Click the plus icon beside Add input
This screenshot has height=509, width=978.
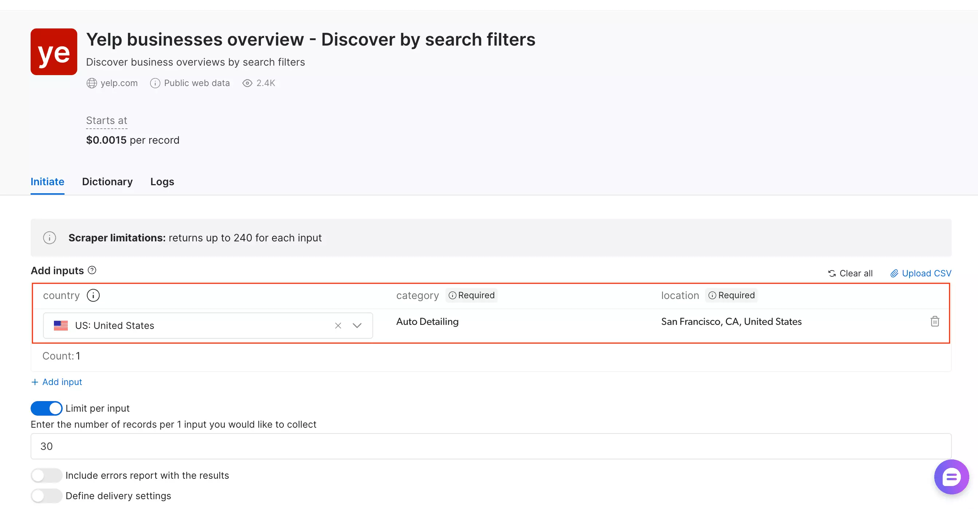[x=35, y=382]
